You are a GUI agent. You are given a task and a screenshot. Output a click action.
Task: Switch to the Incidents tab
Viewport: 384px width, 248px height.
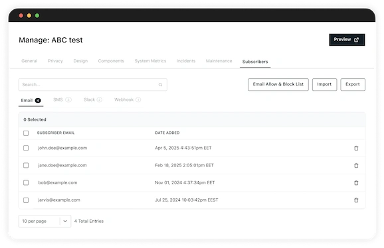(186, 61)
